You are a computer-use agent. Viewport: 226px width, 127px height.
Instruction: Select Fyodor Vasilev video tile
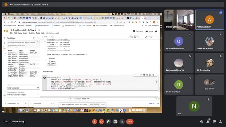click(x=179, y=19)
